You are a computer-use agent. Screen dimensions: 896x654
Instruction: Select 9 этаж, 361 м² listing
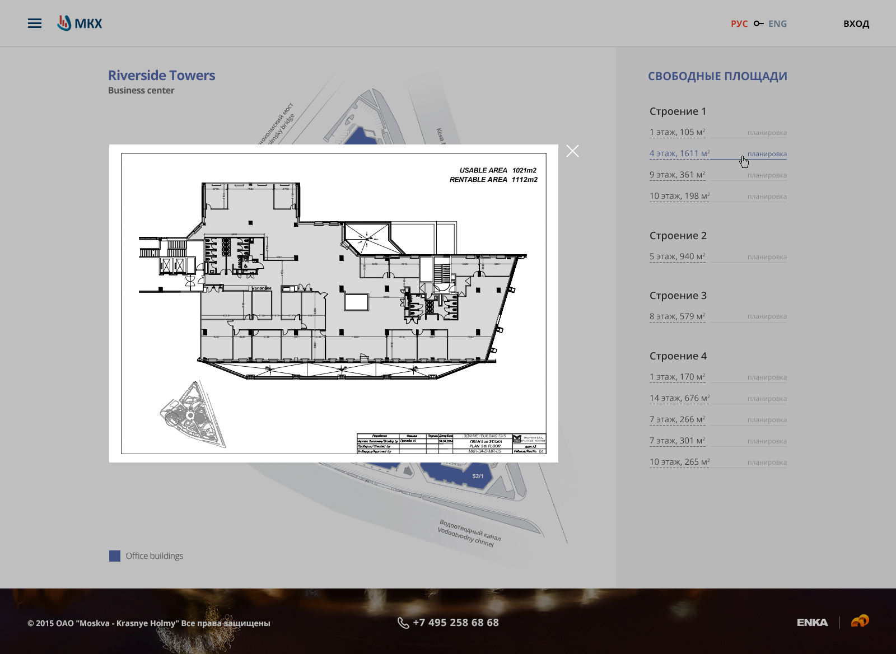(x=677, y=175)
